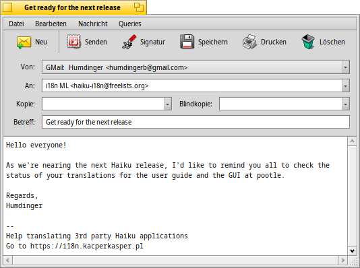Click the Löschen button label

[x=332, y=42]
